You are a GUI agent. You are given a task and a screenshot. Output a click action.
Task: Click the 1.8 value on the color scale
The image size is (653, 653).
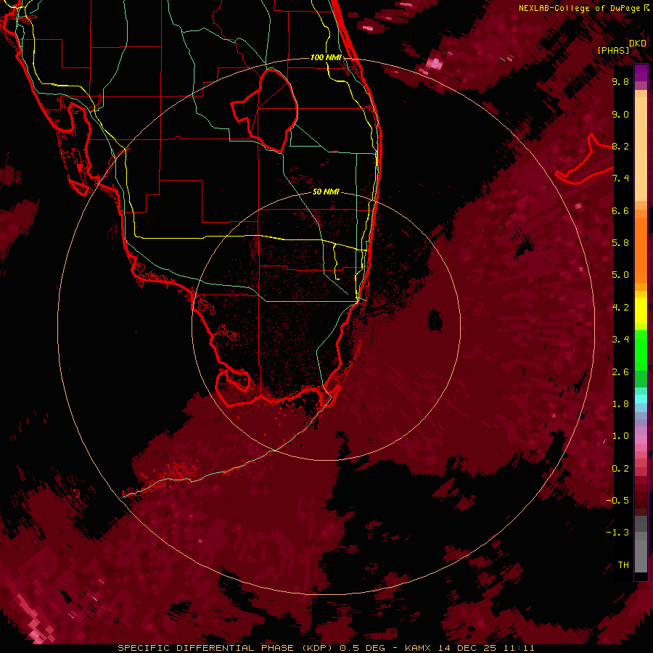click(x=620, y=404)
